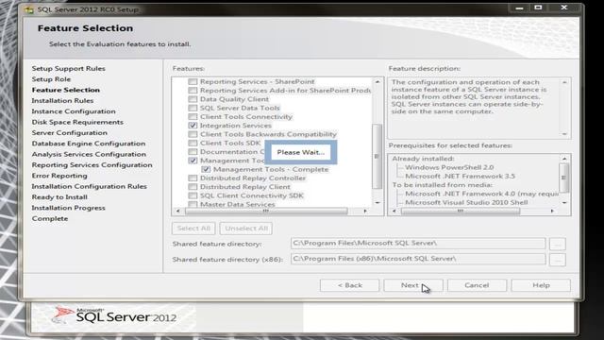
Task: Browse for shared feature directory (x86)
Action: (558, 260)
